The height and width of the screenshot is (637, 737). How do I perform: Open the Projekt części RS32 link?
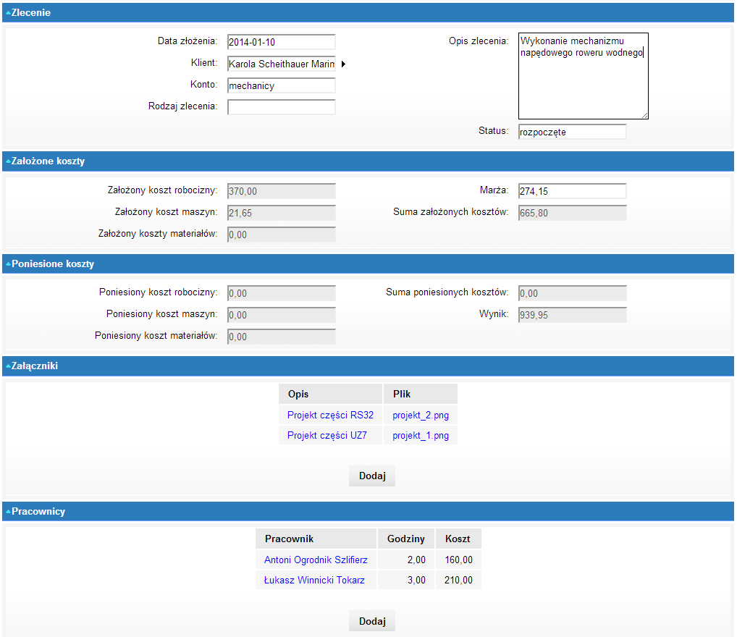pyautogui.click(x=330, y=415)
